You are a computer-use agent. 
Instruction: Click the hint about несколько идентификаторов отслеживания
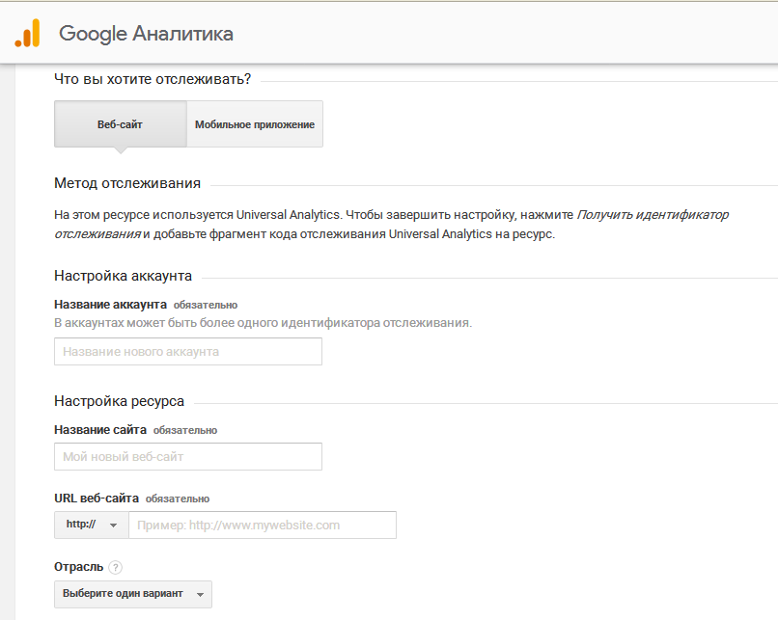tap(263, 323)
